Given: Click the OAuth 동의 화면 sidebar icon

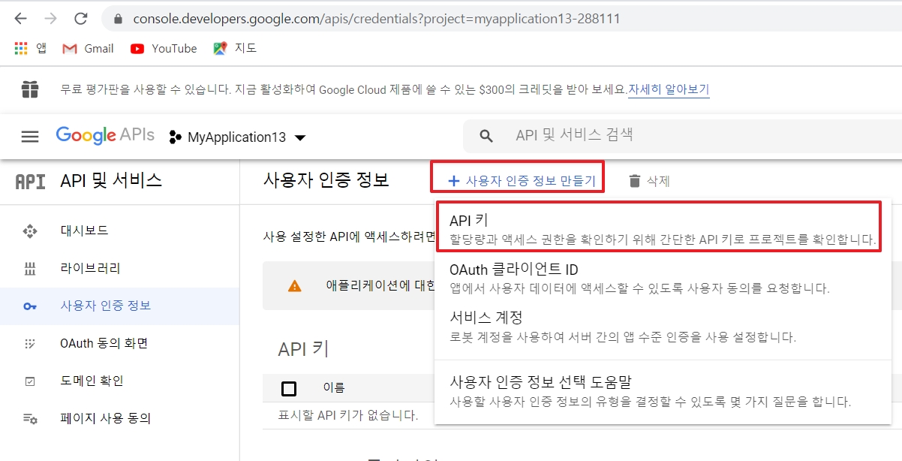Looking at the screenshot, I should coord(30,344).
